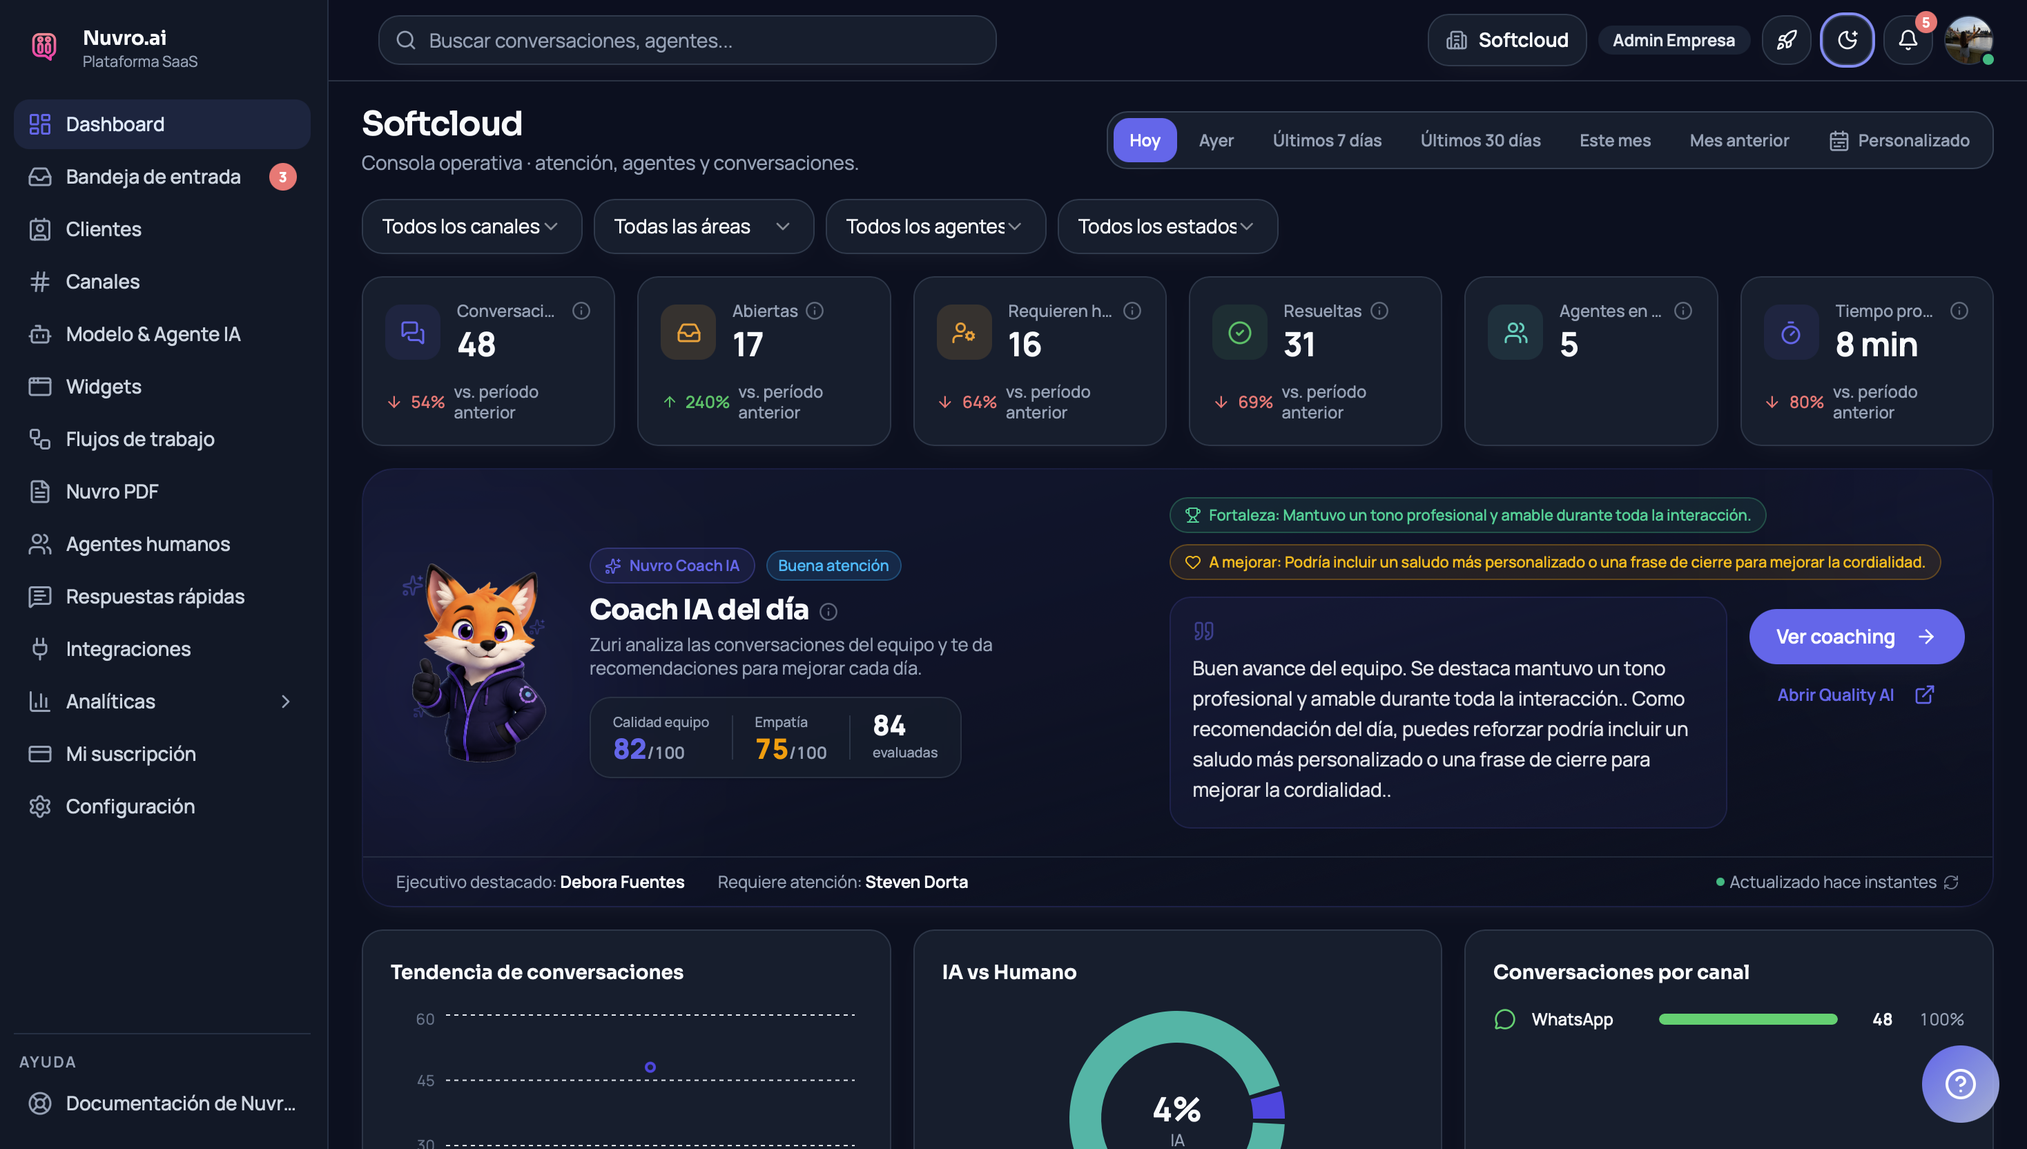Click the Conversaciones chat bubbles icon
This screenshot has height=1149, width=2027.
pyautogui.click(x=413, y=332)
